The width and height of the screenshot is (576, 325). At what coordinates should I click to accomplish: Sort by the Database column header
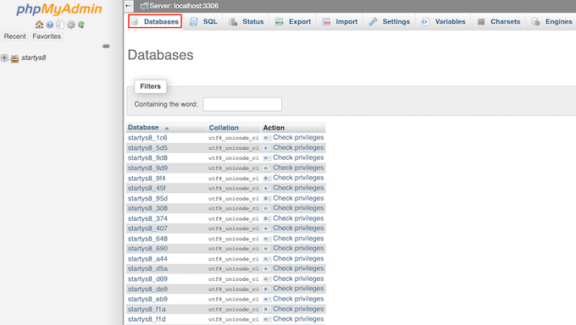click(143, 128)
